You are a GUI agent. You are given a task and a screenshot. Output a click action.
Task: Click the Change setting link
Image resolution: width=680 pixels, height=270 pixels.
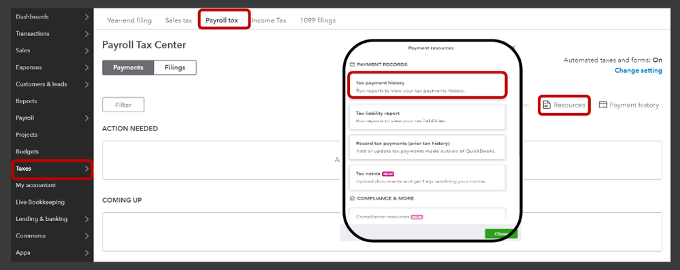pos(638,71)
